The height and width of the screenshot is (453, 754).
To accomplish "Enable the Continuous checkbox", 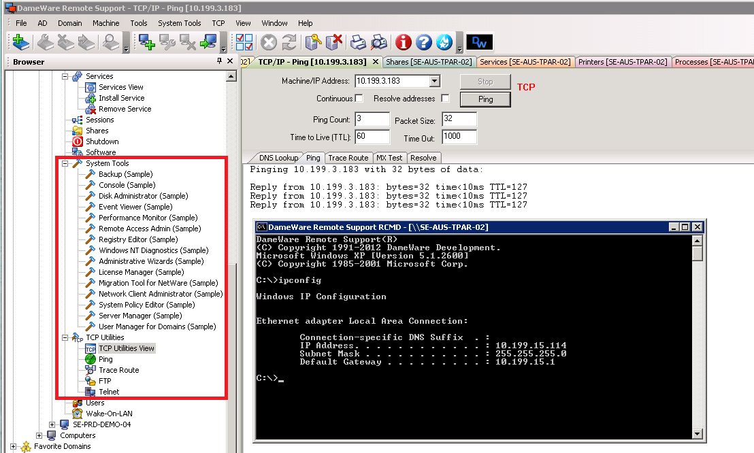I will tap(359, 98).
